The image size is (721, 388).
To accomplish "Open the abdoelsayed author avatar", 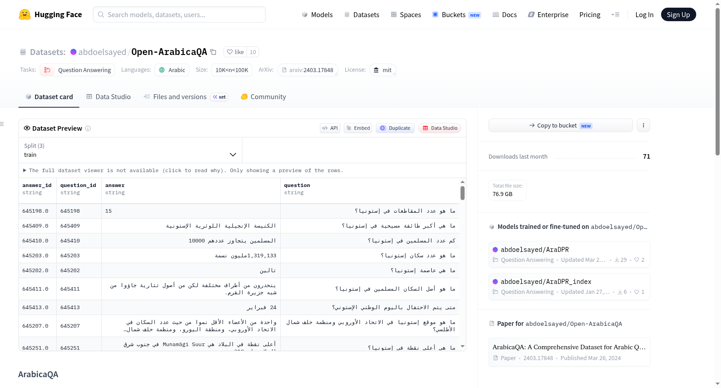I will click(73, 52).
